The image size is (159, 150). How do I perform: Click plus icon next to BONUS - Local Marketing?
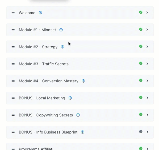(70, 98)
